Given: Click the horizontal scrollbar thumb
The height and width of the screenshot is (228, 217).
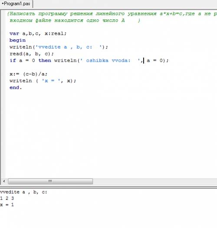Looking at the screenshot, I should 50,181.
